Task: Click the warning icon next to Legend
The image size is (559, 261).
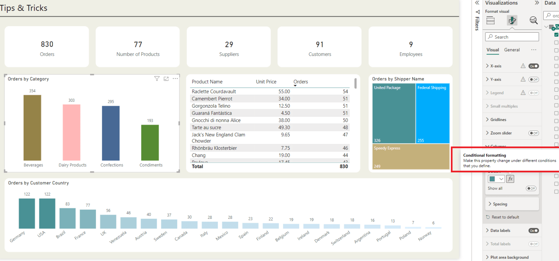Action: [523, 93]
